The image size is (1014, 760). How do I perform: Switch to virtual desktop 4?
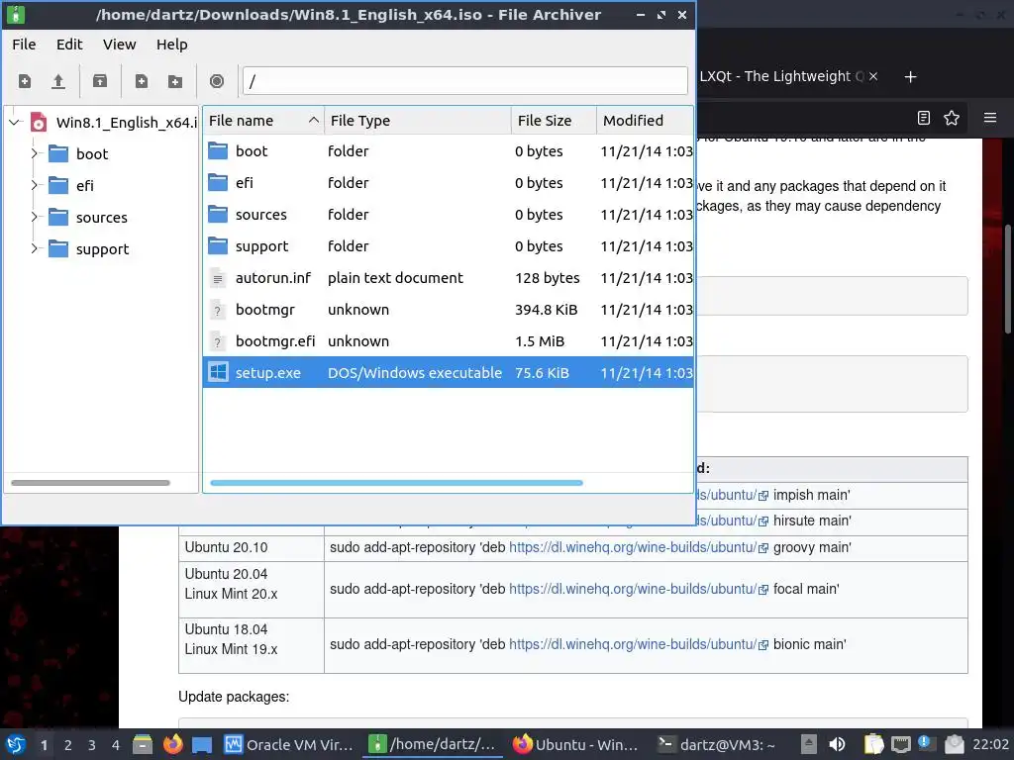point(116,745)
